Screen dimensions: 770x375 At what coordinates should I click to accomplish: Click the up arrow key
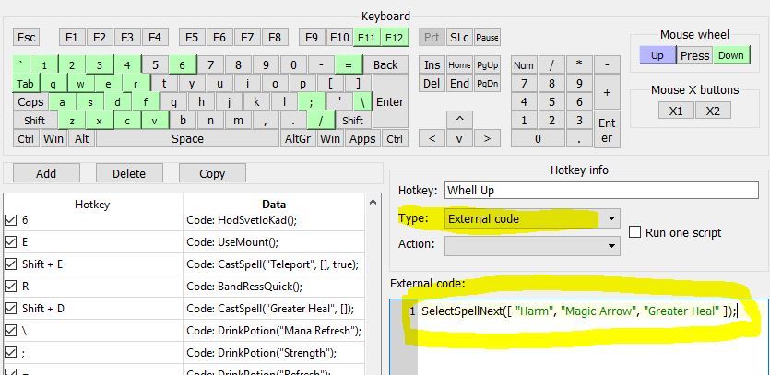tap(459, 119)
